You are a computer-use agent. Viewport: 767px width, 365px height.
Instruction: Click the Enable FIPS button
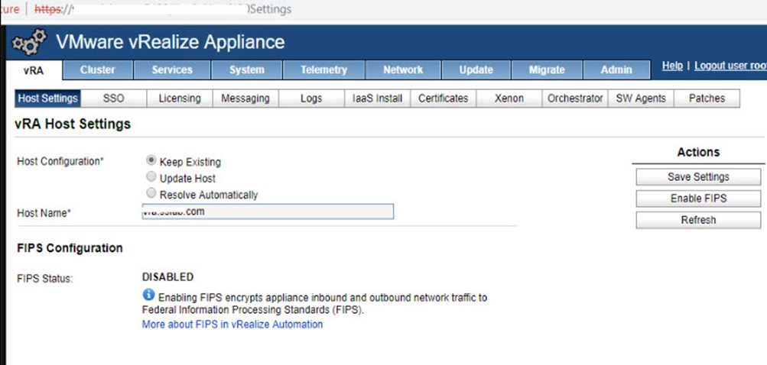(x=698, y=199)
